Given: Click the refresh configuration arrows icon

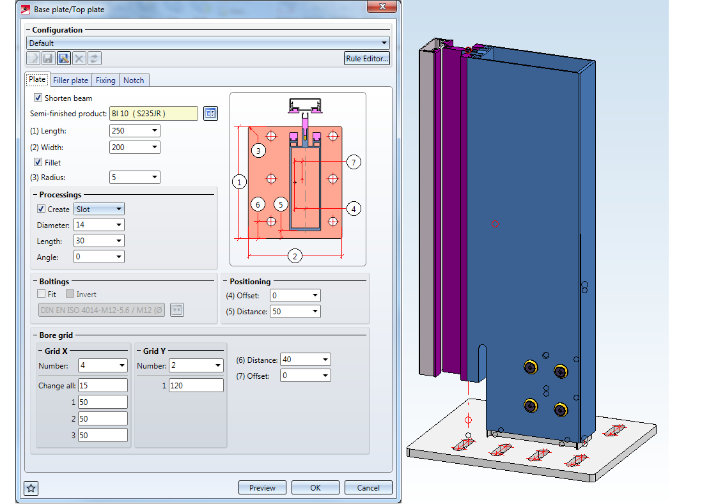Looking at the screenshot, I should tap(94, 59).
